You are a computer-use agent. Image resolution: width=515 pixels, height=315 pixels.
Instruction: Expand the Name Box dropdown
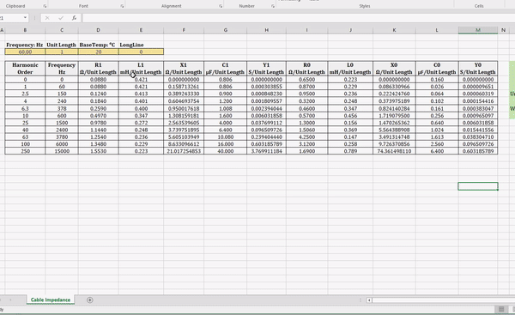[25, 18]
